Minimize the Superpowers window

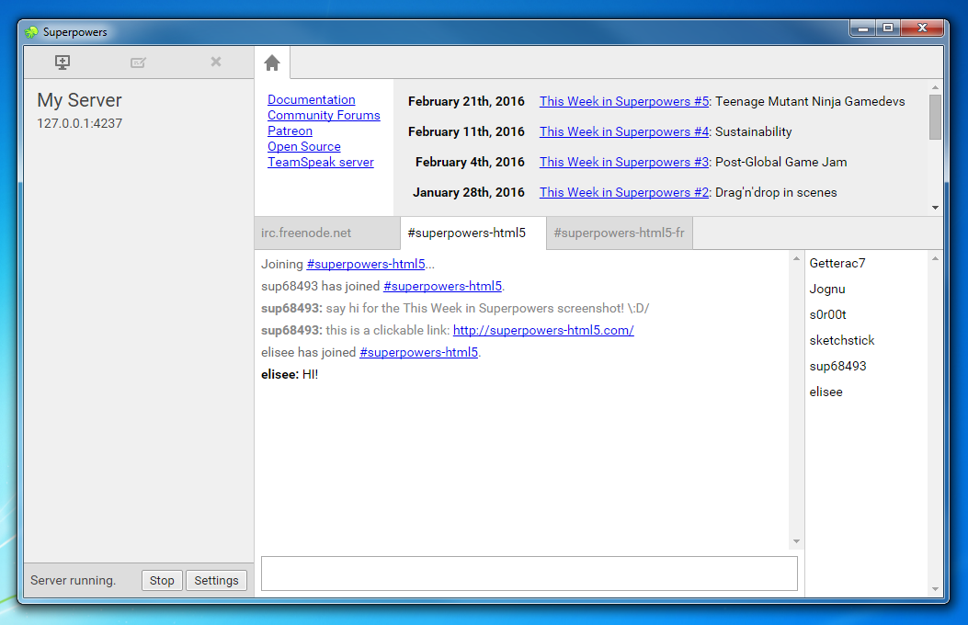pyautogui.click(x=863, y=28)
